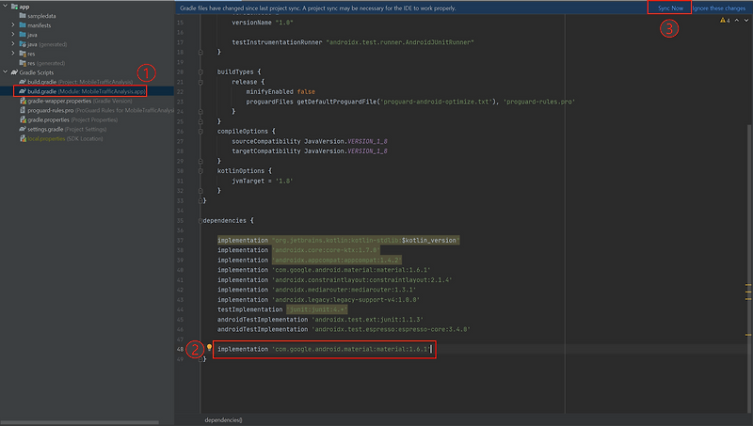Click the yellow lightbulb quick-fix icon

tap(209, 348)
